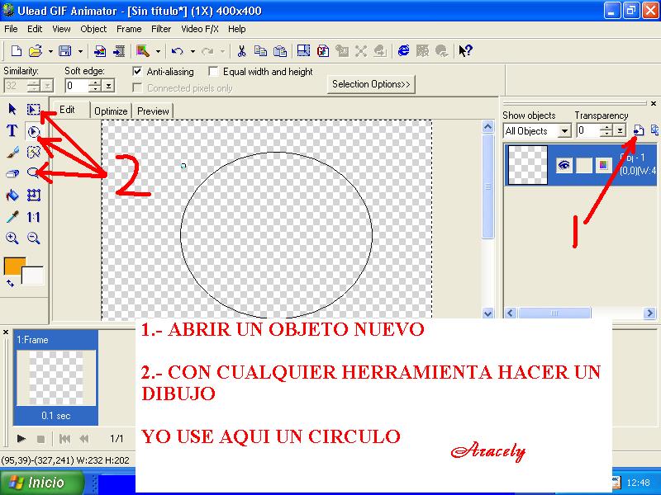Screen dimensions: 661x495
Task: Click the Selection Options>> button
Action: click(371, 84)
